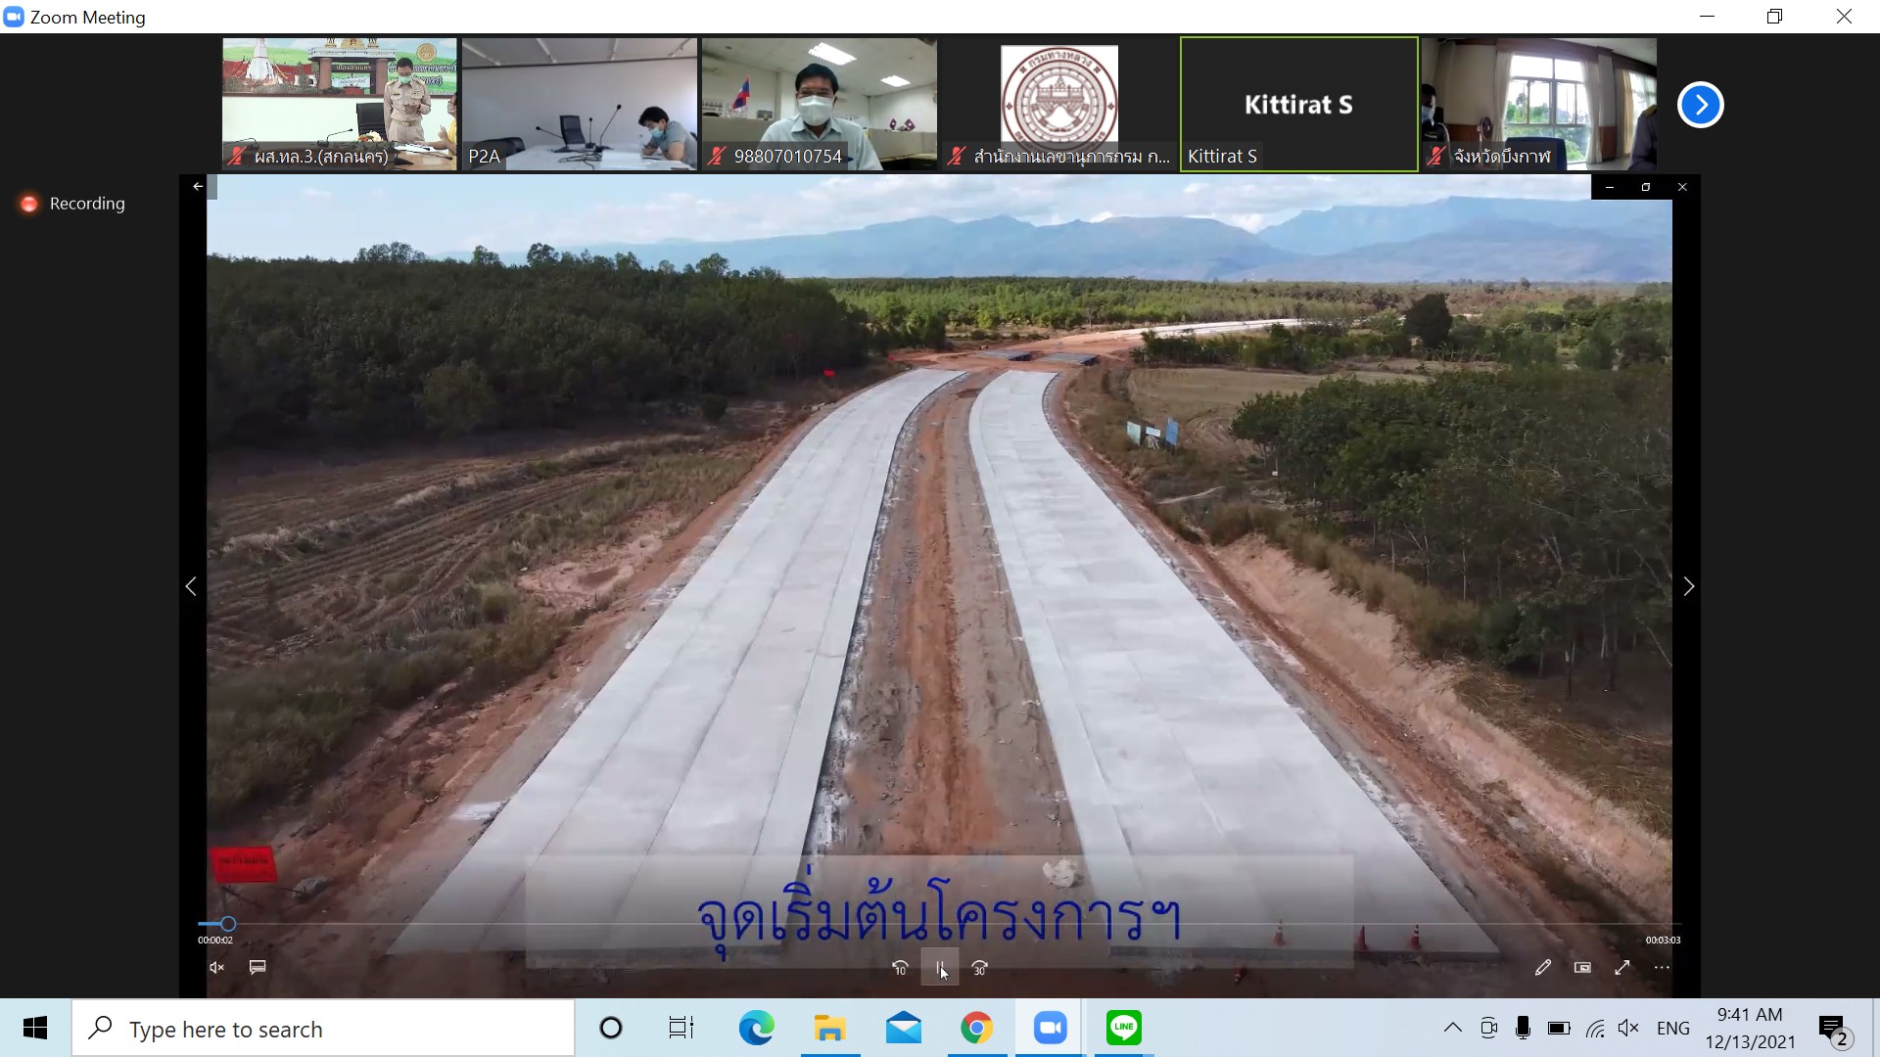This screenshot has height=1057, width=1880.
Task: Click the Windows search box
Action: [x=323, y=1029]
